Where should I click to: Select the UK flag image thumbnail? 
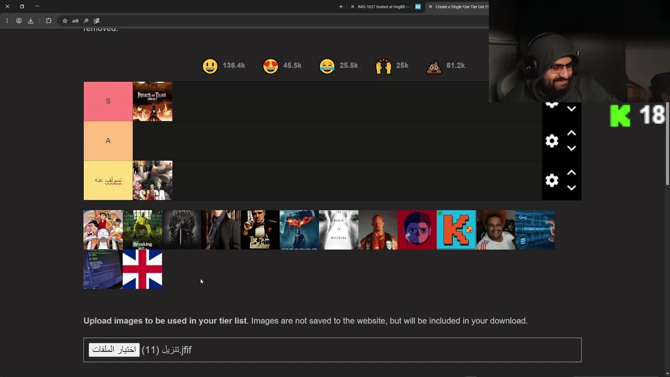pos(142,269)
